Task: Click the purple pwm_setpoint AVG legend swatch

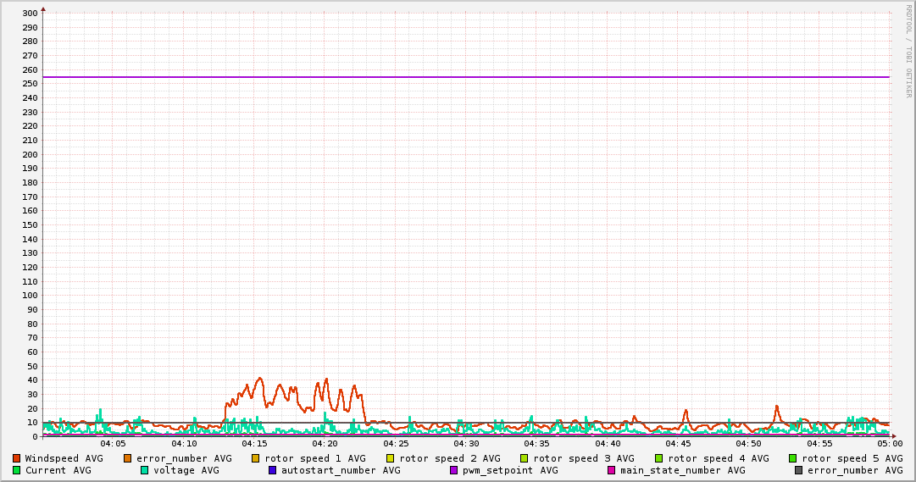Action: (454, 470)
